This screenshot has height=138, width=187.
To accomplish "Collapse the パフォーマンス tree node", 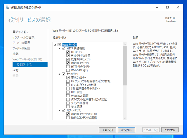I will click(59, 111).
